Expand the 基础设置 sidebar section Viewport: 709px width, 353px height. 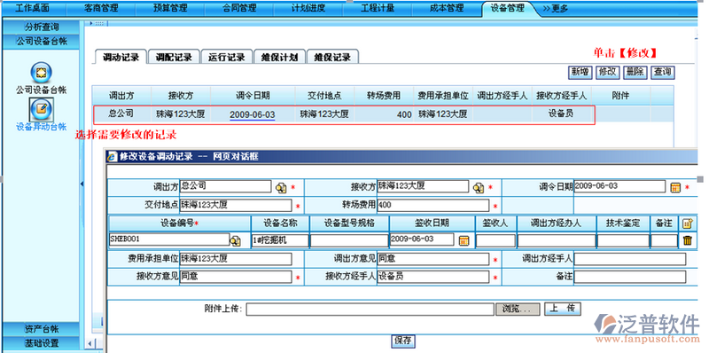tap(41, 343)
